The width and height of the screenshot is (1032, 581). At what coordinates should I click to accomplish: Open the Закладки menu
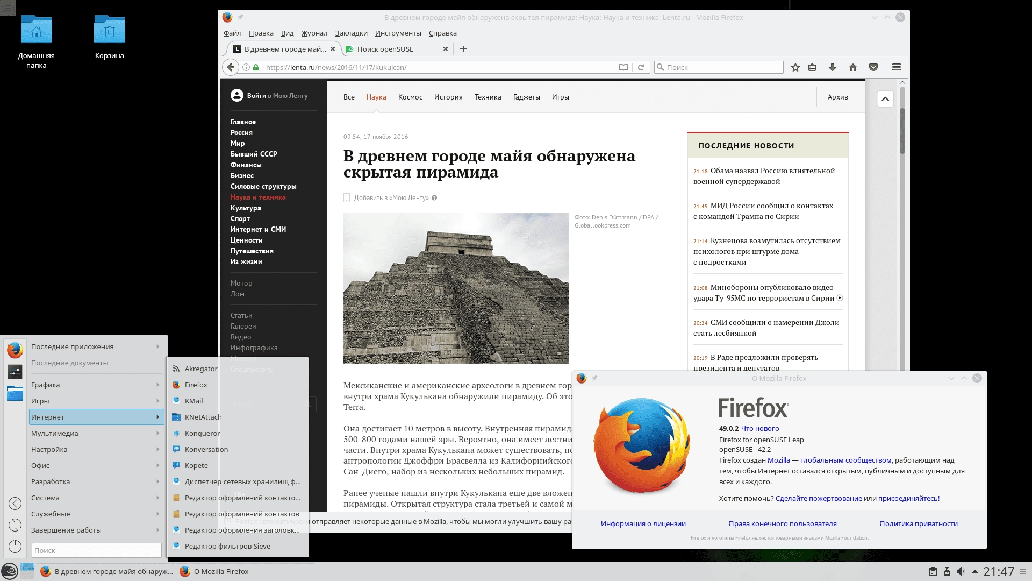351,33
